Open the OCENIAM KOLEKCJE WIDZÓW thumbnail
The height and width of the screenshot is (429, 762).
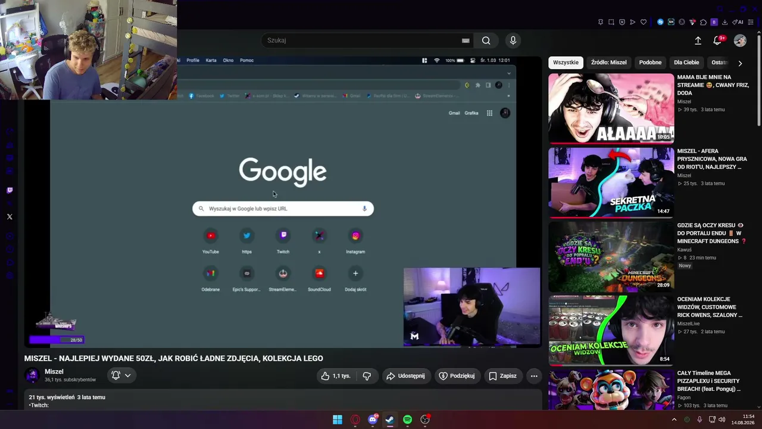coord(611,330)
